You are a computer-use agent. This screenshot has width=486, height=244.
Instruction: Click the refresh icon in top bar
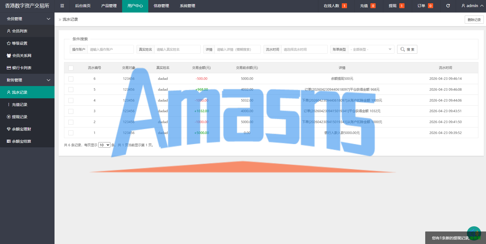448,6
